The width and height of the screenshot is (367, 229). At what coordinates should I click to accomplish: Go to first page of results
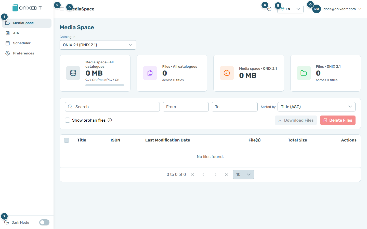192,175
